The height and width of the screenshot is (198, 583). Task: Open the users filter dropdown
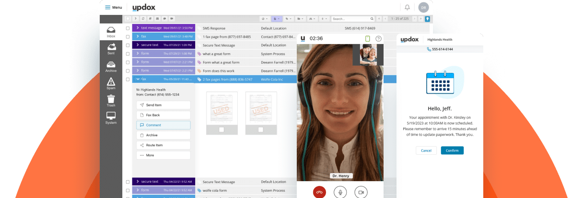[312, 19]
